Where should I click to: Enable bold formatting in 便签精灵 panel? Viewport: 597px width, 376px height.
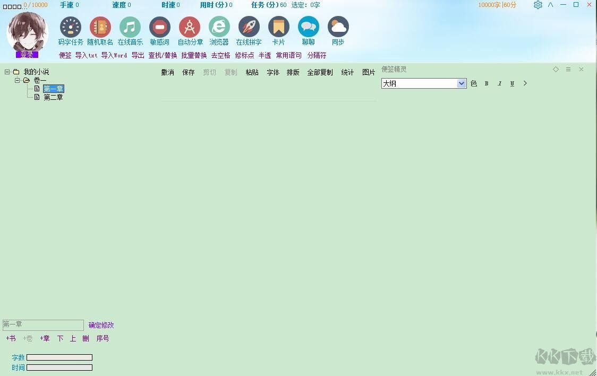click(486, 83)
